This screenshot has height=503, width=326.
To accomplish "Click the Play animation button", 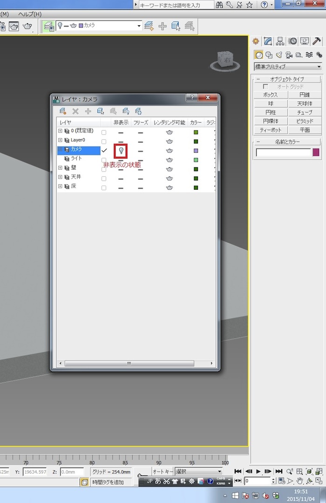I will (258, 471).
